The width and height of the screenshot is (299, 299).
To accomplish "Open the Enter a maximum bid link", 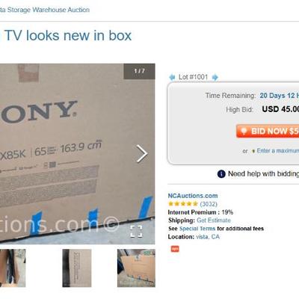I will [277, 151].
